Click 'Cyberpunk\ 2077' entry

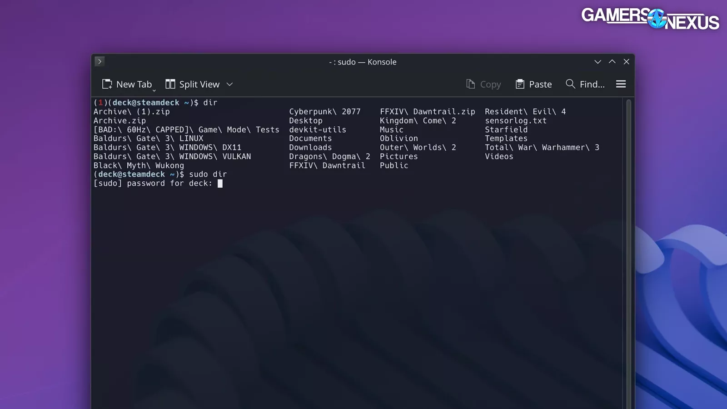coord(325,112)
